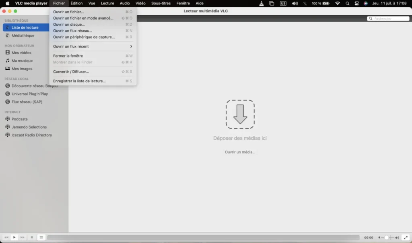Open Icecast Radio Directory
This screenshot has width=412, height=243.
point(32,135)
